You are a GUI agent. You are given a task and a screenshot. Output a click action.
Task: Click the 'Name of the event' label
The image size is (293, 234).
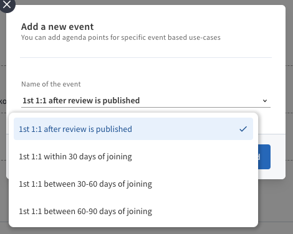click(x=51, y=84)
